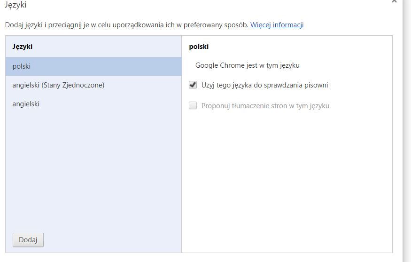This screenshot has height=262, width=411.
Task: Open the Więcej informacji link
Action: [x=277, y=25]
